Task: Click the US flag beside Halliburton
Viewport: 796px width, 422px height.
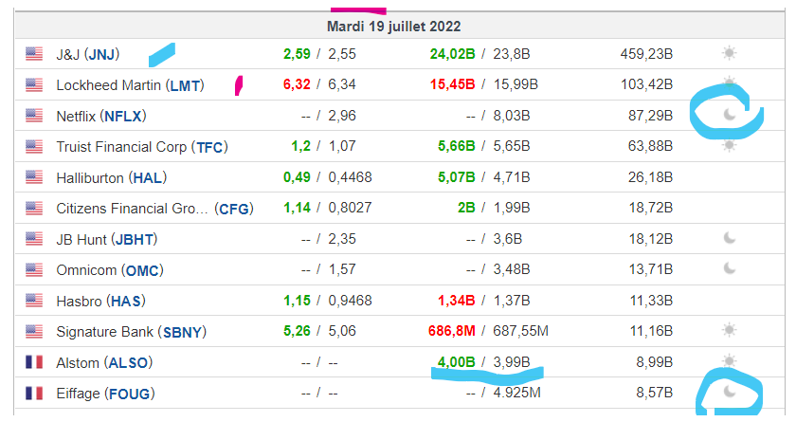Action: [x=34, y=177]
